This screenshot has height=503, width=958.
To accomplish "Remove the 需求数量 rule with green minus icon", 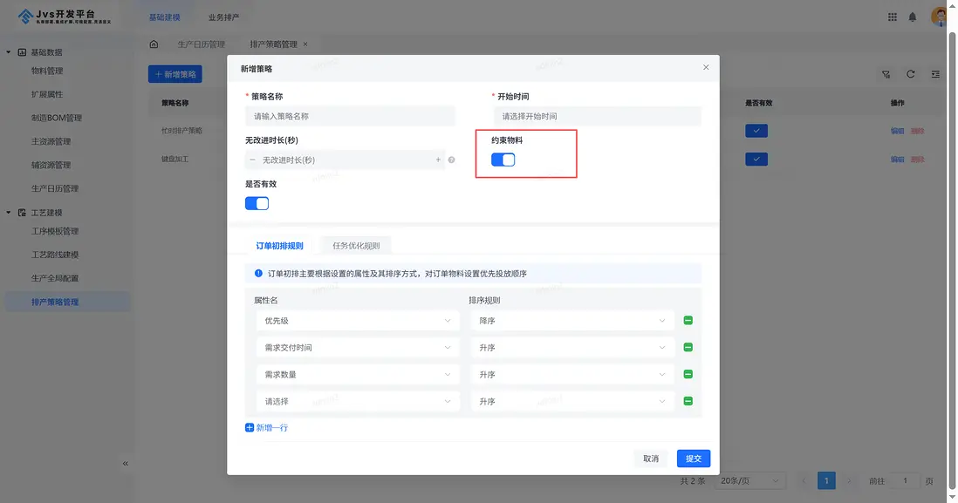I will 688,374.
